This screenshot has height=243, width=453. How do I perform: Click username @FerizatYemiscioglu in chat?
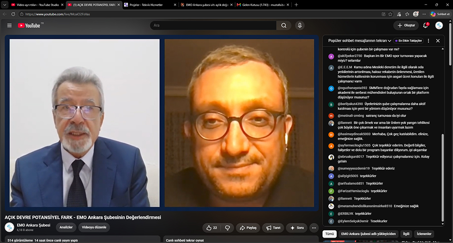click(353, 191)
